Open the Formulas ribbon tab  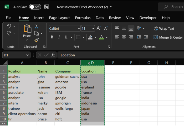tap(83, 18)
